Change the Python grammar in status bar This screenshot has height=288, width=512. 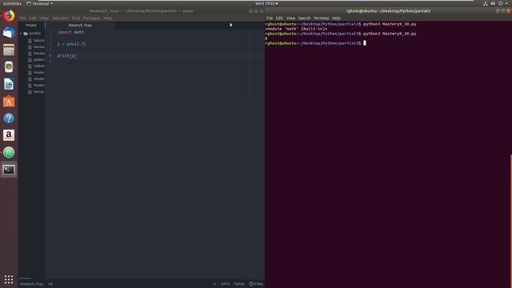[x=239, y=284]
